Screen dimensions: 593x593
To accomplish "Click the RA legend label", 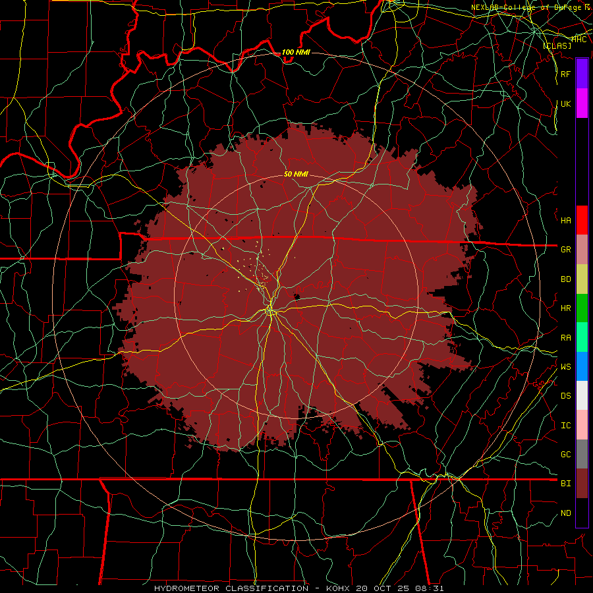I will [x=566, y=337].
